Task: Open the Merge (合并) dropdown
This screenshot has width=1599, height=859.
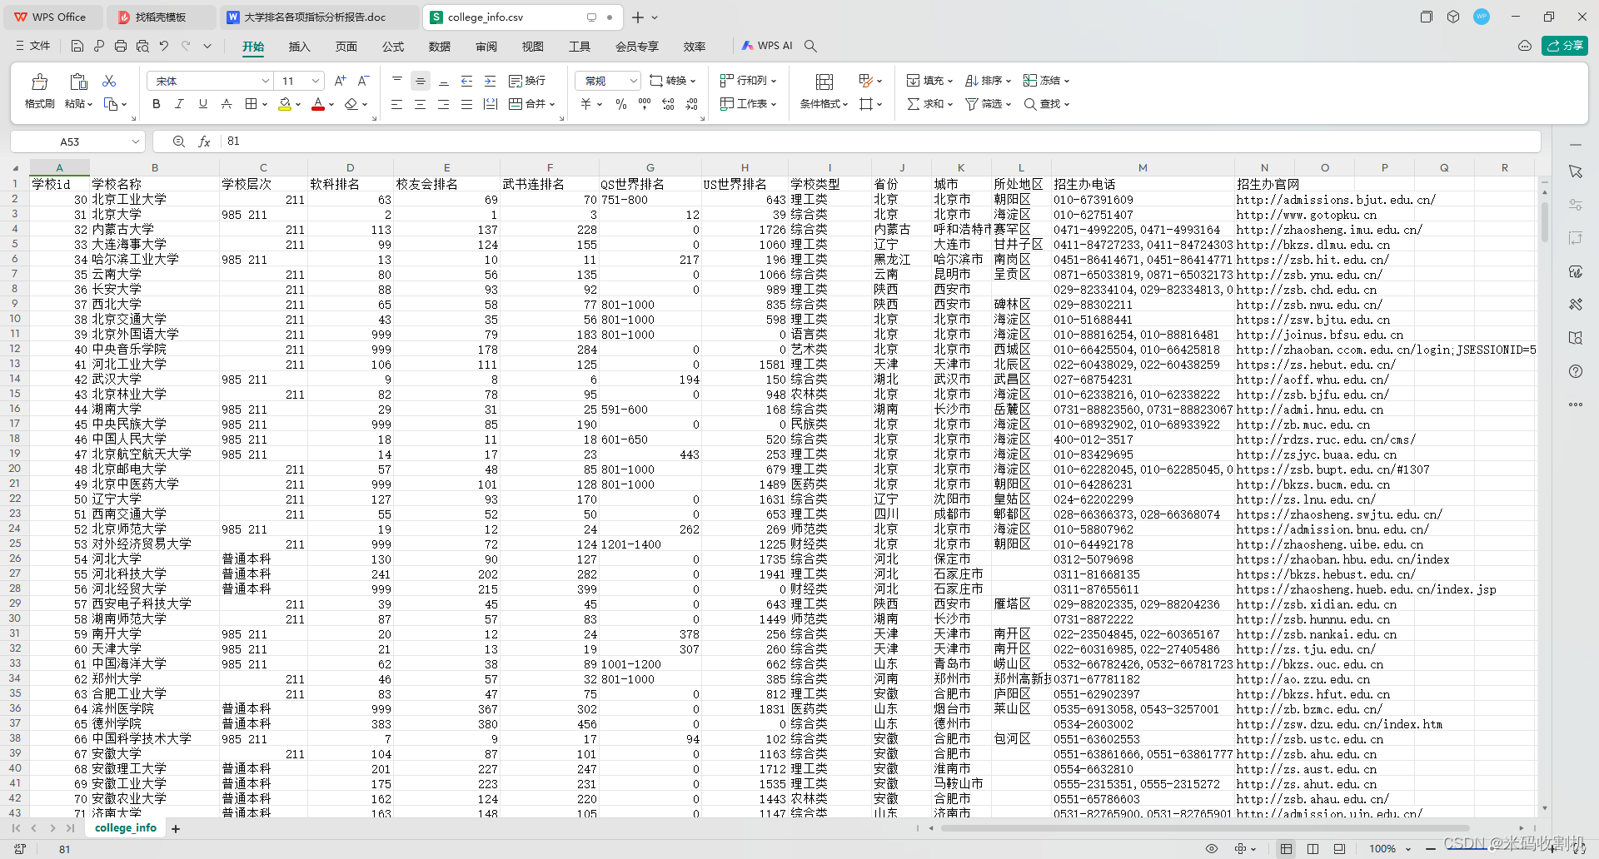Action: point(531,104)
